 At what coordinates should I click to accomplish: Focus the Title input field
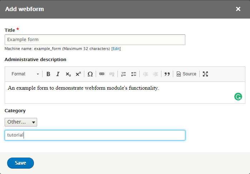[95, 40]
